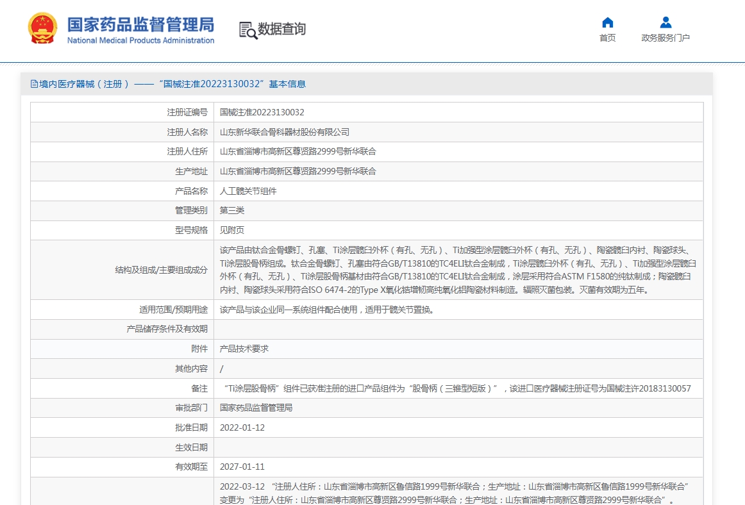Click the 生产地址 address value

click(297, 172)
